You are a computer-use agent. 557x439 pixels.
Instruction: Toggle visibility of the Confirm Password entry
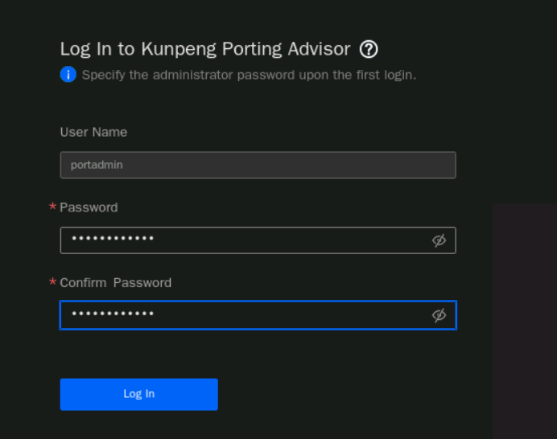[439, 315]
